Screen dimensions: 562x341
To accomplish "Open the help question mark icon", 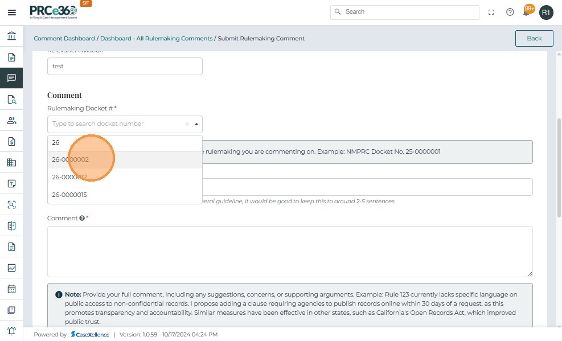I will [x=510, y=12].
